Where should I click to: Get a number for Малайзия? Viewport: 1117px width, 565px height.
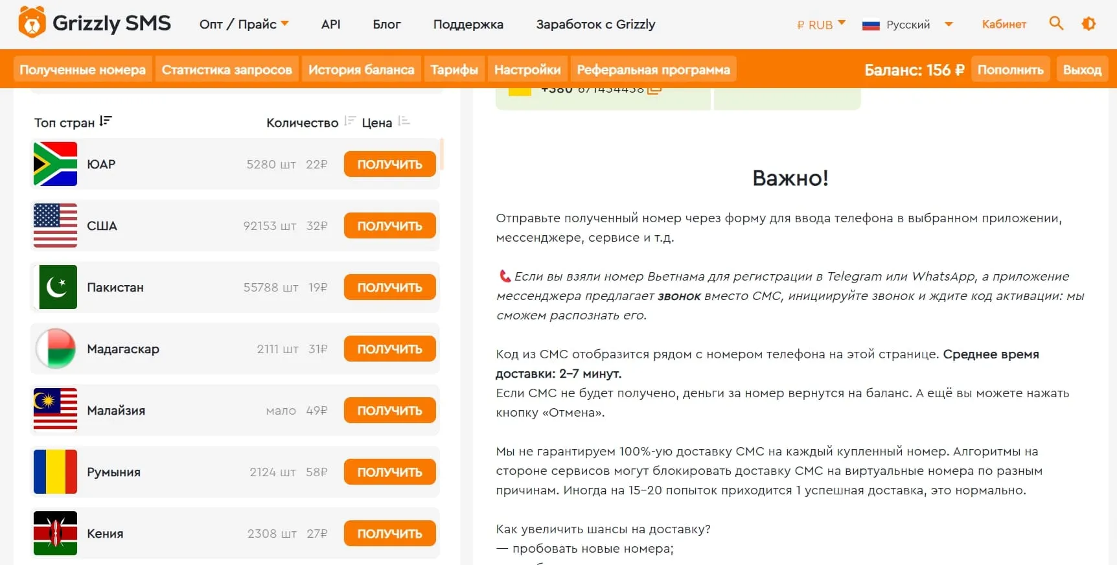(389, 410)
